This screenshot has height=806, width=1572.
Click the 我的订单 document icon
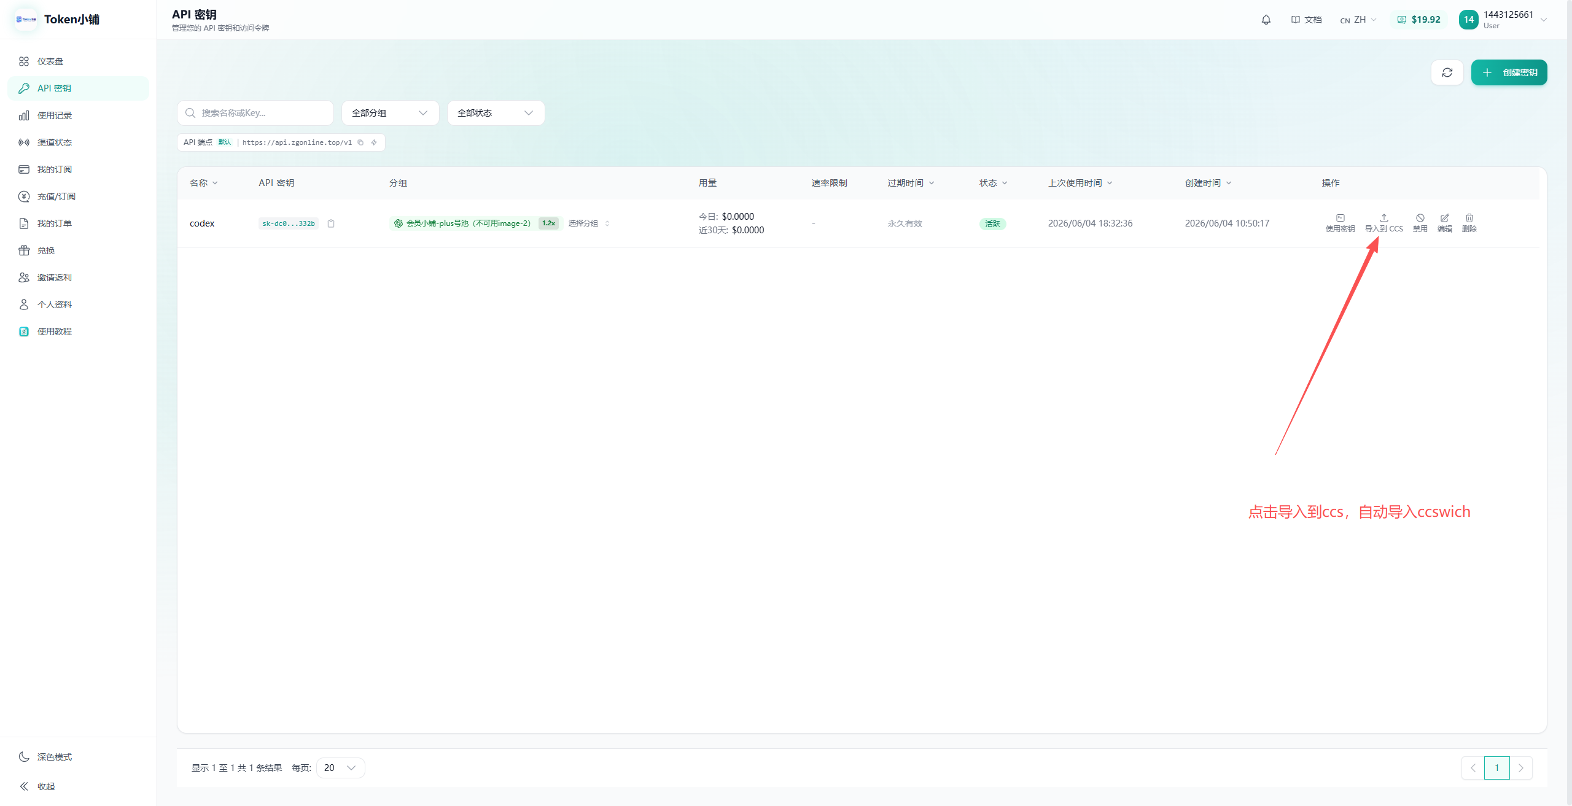(24, 223)
